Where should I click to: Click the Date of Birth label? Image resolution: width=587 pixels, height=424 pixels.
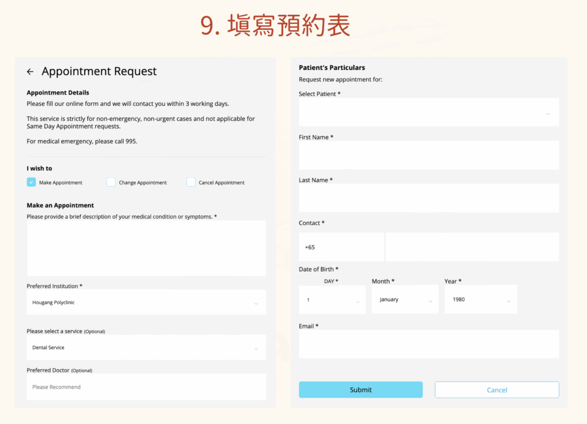319,269
